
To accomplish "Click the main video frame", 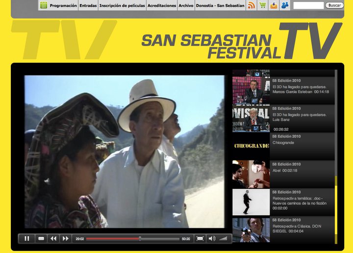I will tap(125, 152).
